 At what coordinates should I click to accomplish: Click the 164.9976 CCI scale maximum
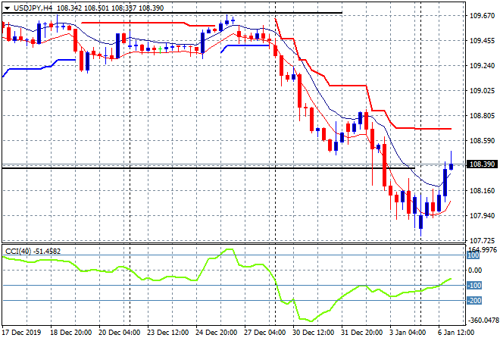coord(483,249)
